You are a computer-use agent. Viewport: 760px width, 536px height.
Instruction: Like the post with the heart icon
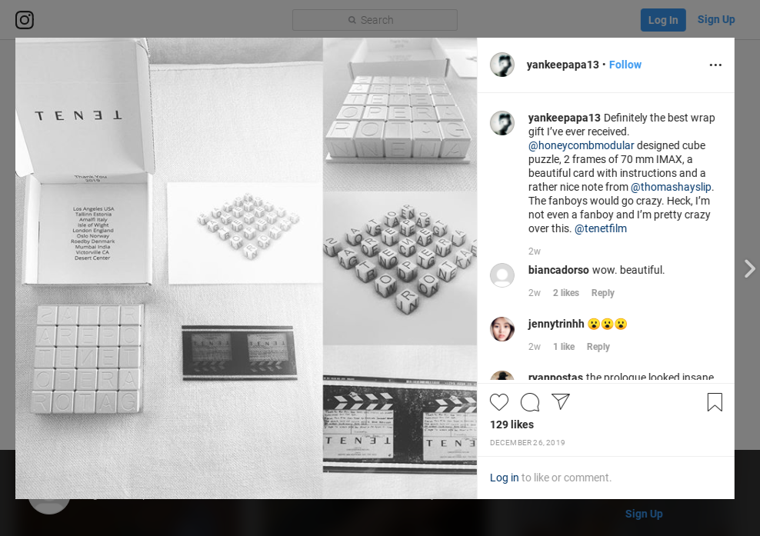click(x=499, y=401)
